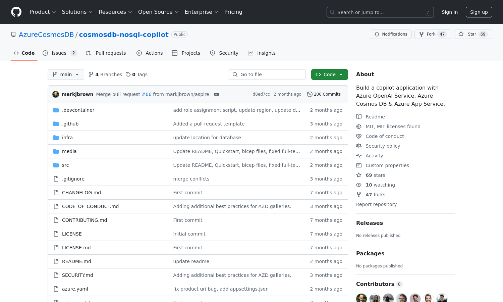Click the Go to file field

tap(267, 74)
